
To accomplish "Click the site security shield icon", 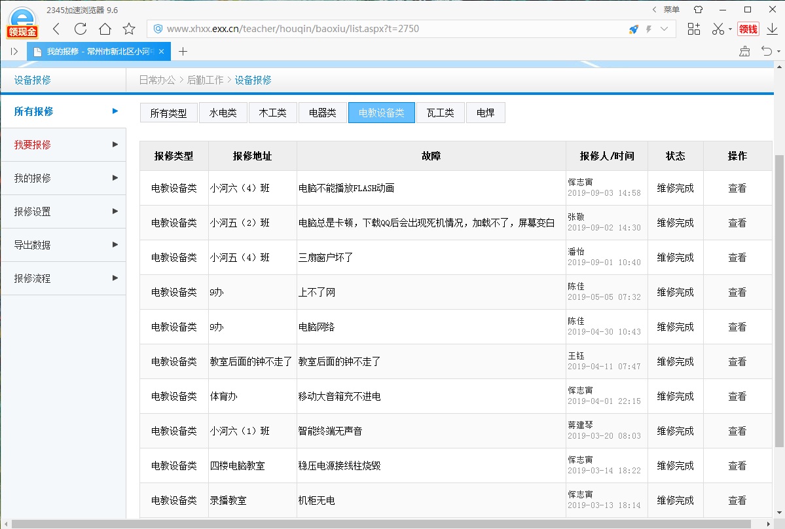I will pyautogui.click(x=158, y=29).
